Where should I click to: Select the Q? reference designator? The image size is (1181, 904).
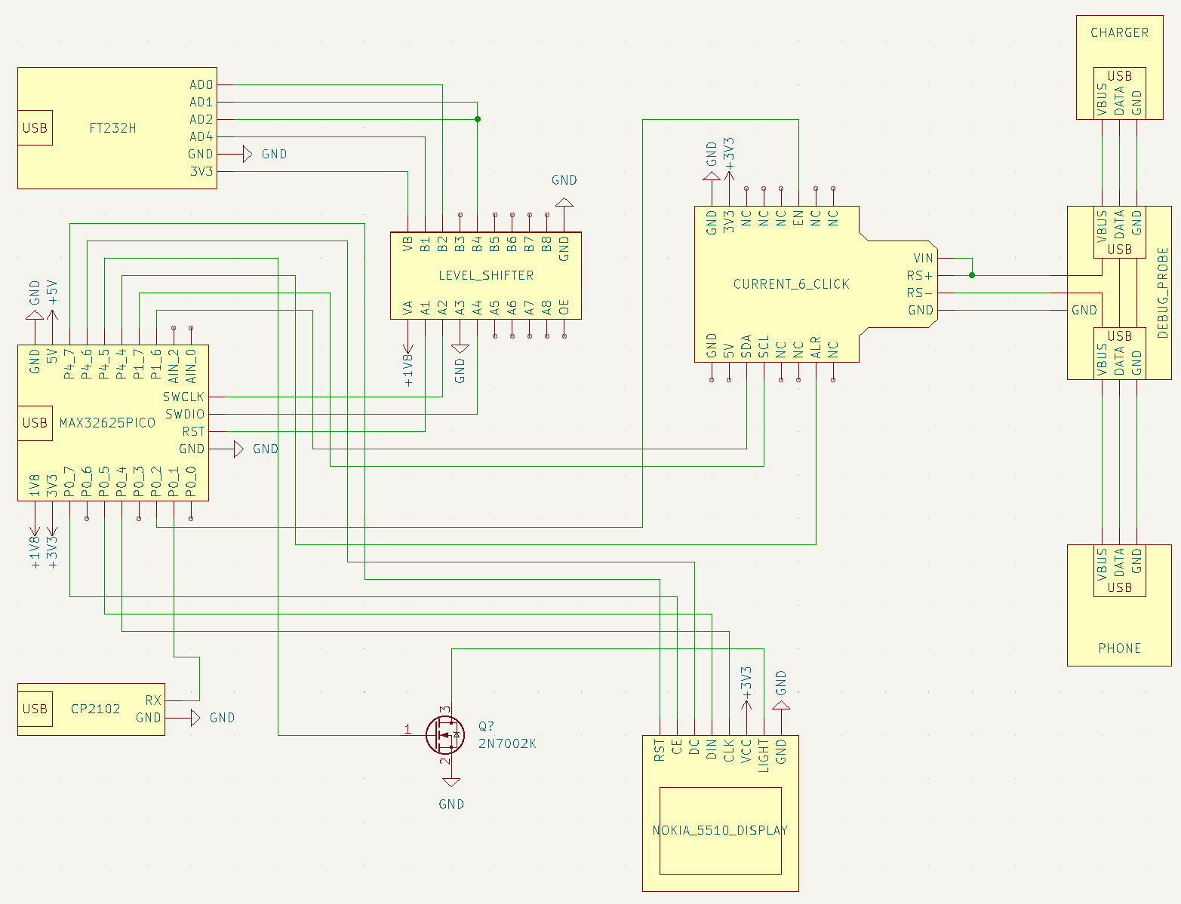[486, 727]
